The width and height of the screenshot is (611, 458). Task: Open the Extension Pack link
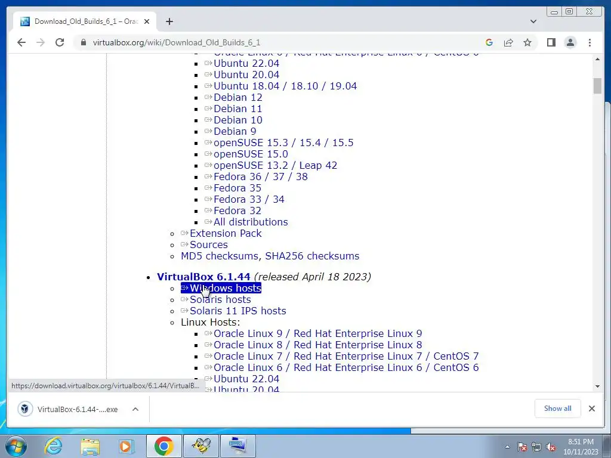(x=226, y=233)
